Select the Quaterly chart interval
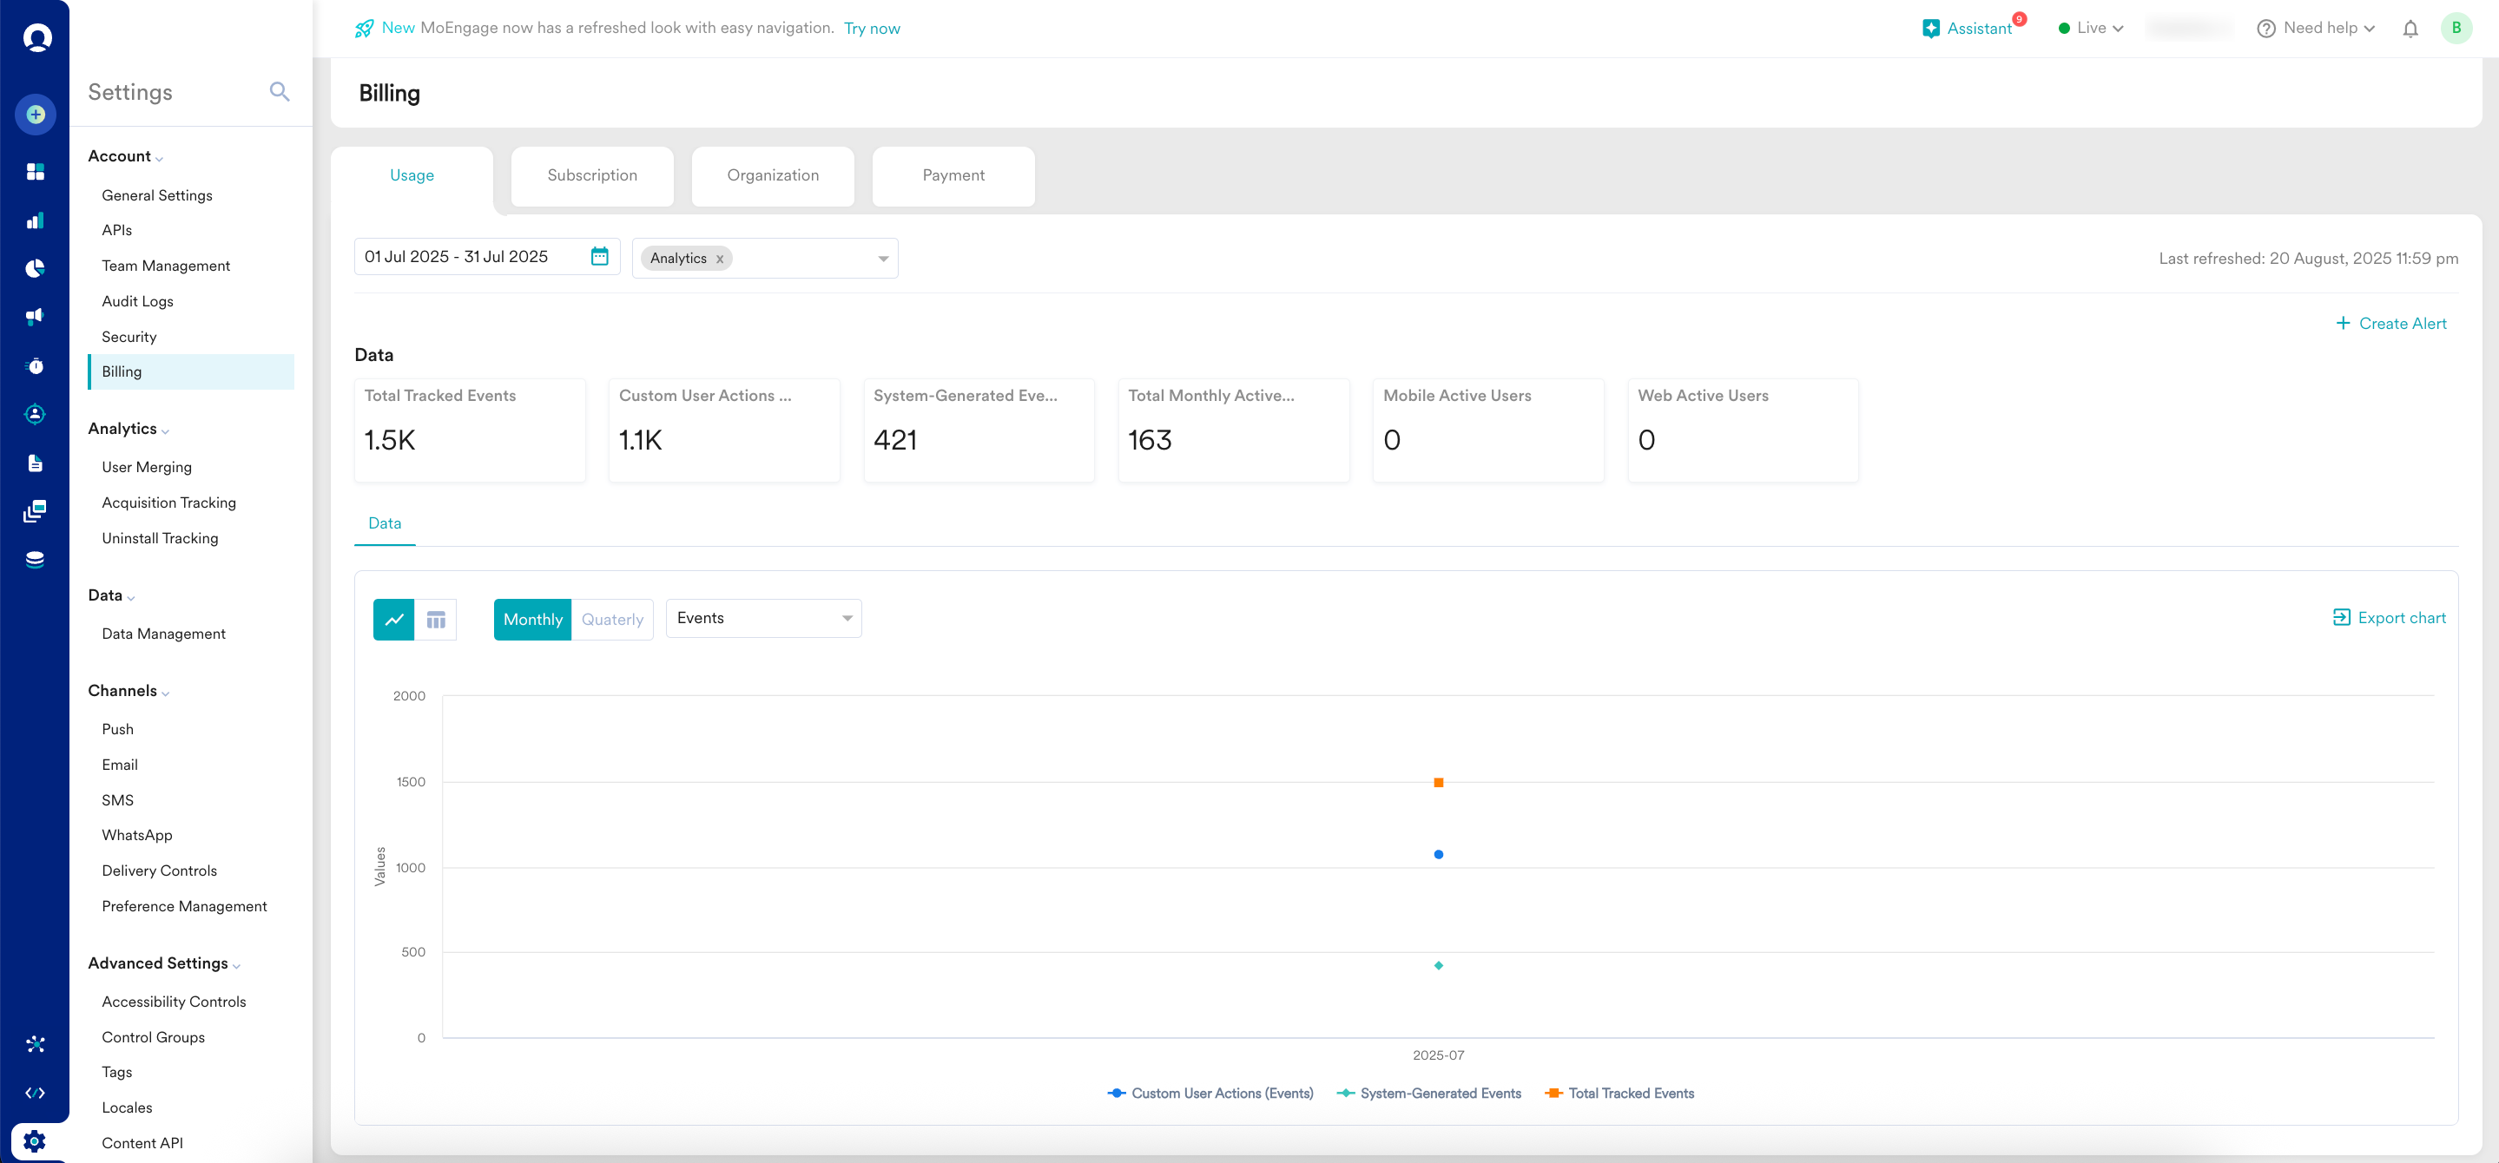The width and height of the screenshot is (2499, 1163). [612, 619]
